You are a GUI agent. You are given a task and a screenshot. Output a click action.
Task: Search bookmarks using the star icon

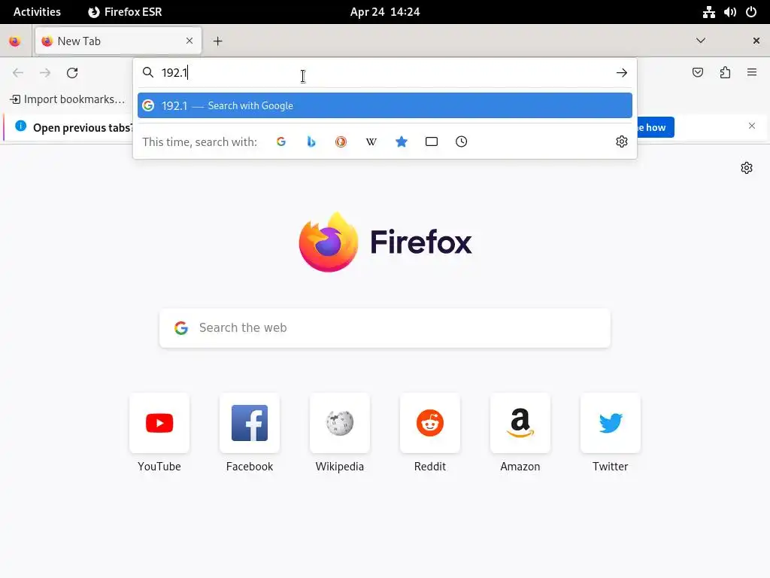pyautogui.click(x=402, y=141)
